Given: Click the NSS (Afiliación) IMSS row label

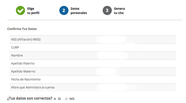Looking at the screenshot, I should click(26, 39).
